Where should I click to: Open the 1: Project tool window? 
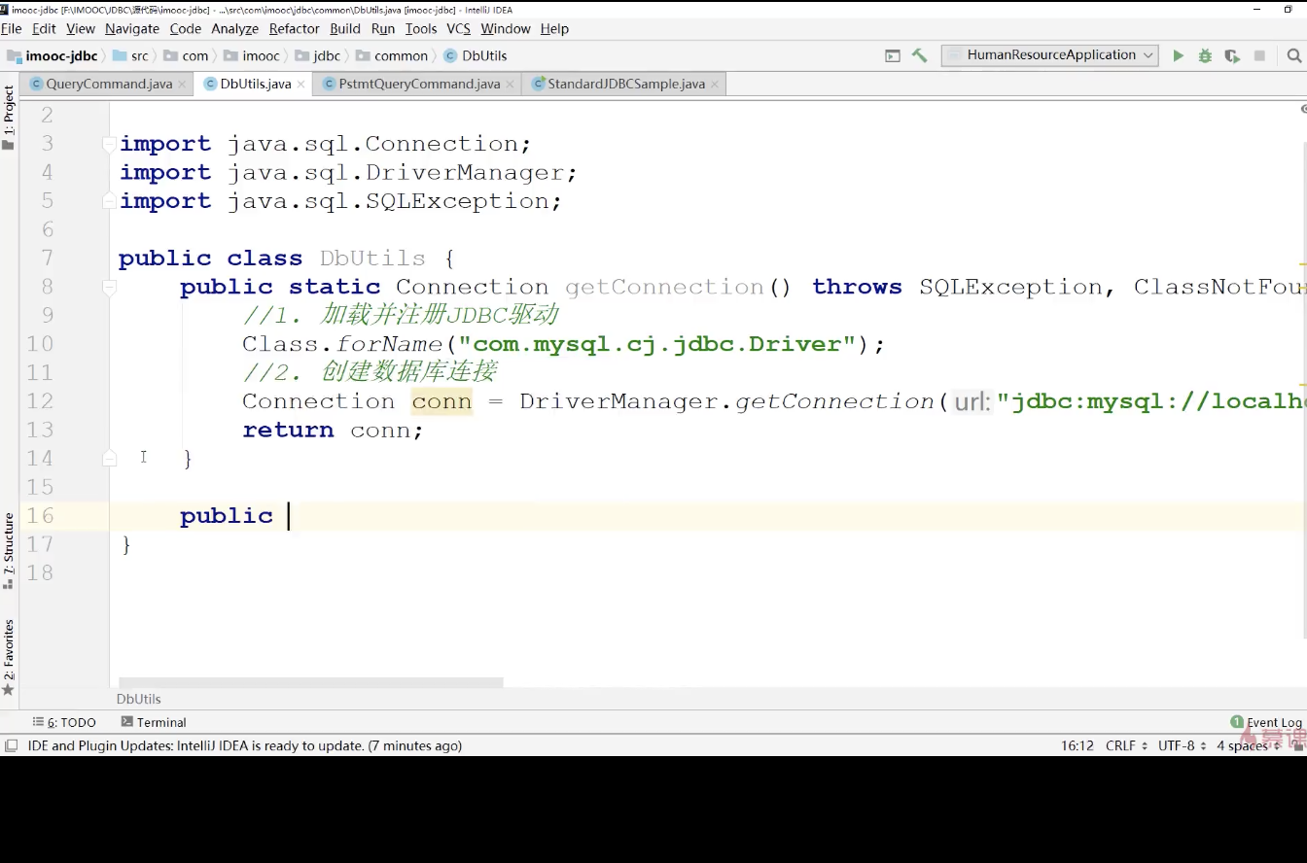(9, 118)
